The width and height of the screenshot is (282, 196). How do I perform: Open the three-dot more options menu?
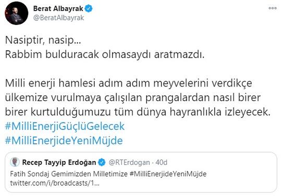273,8
